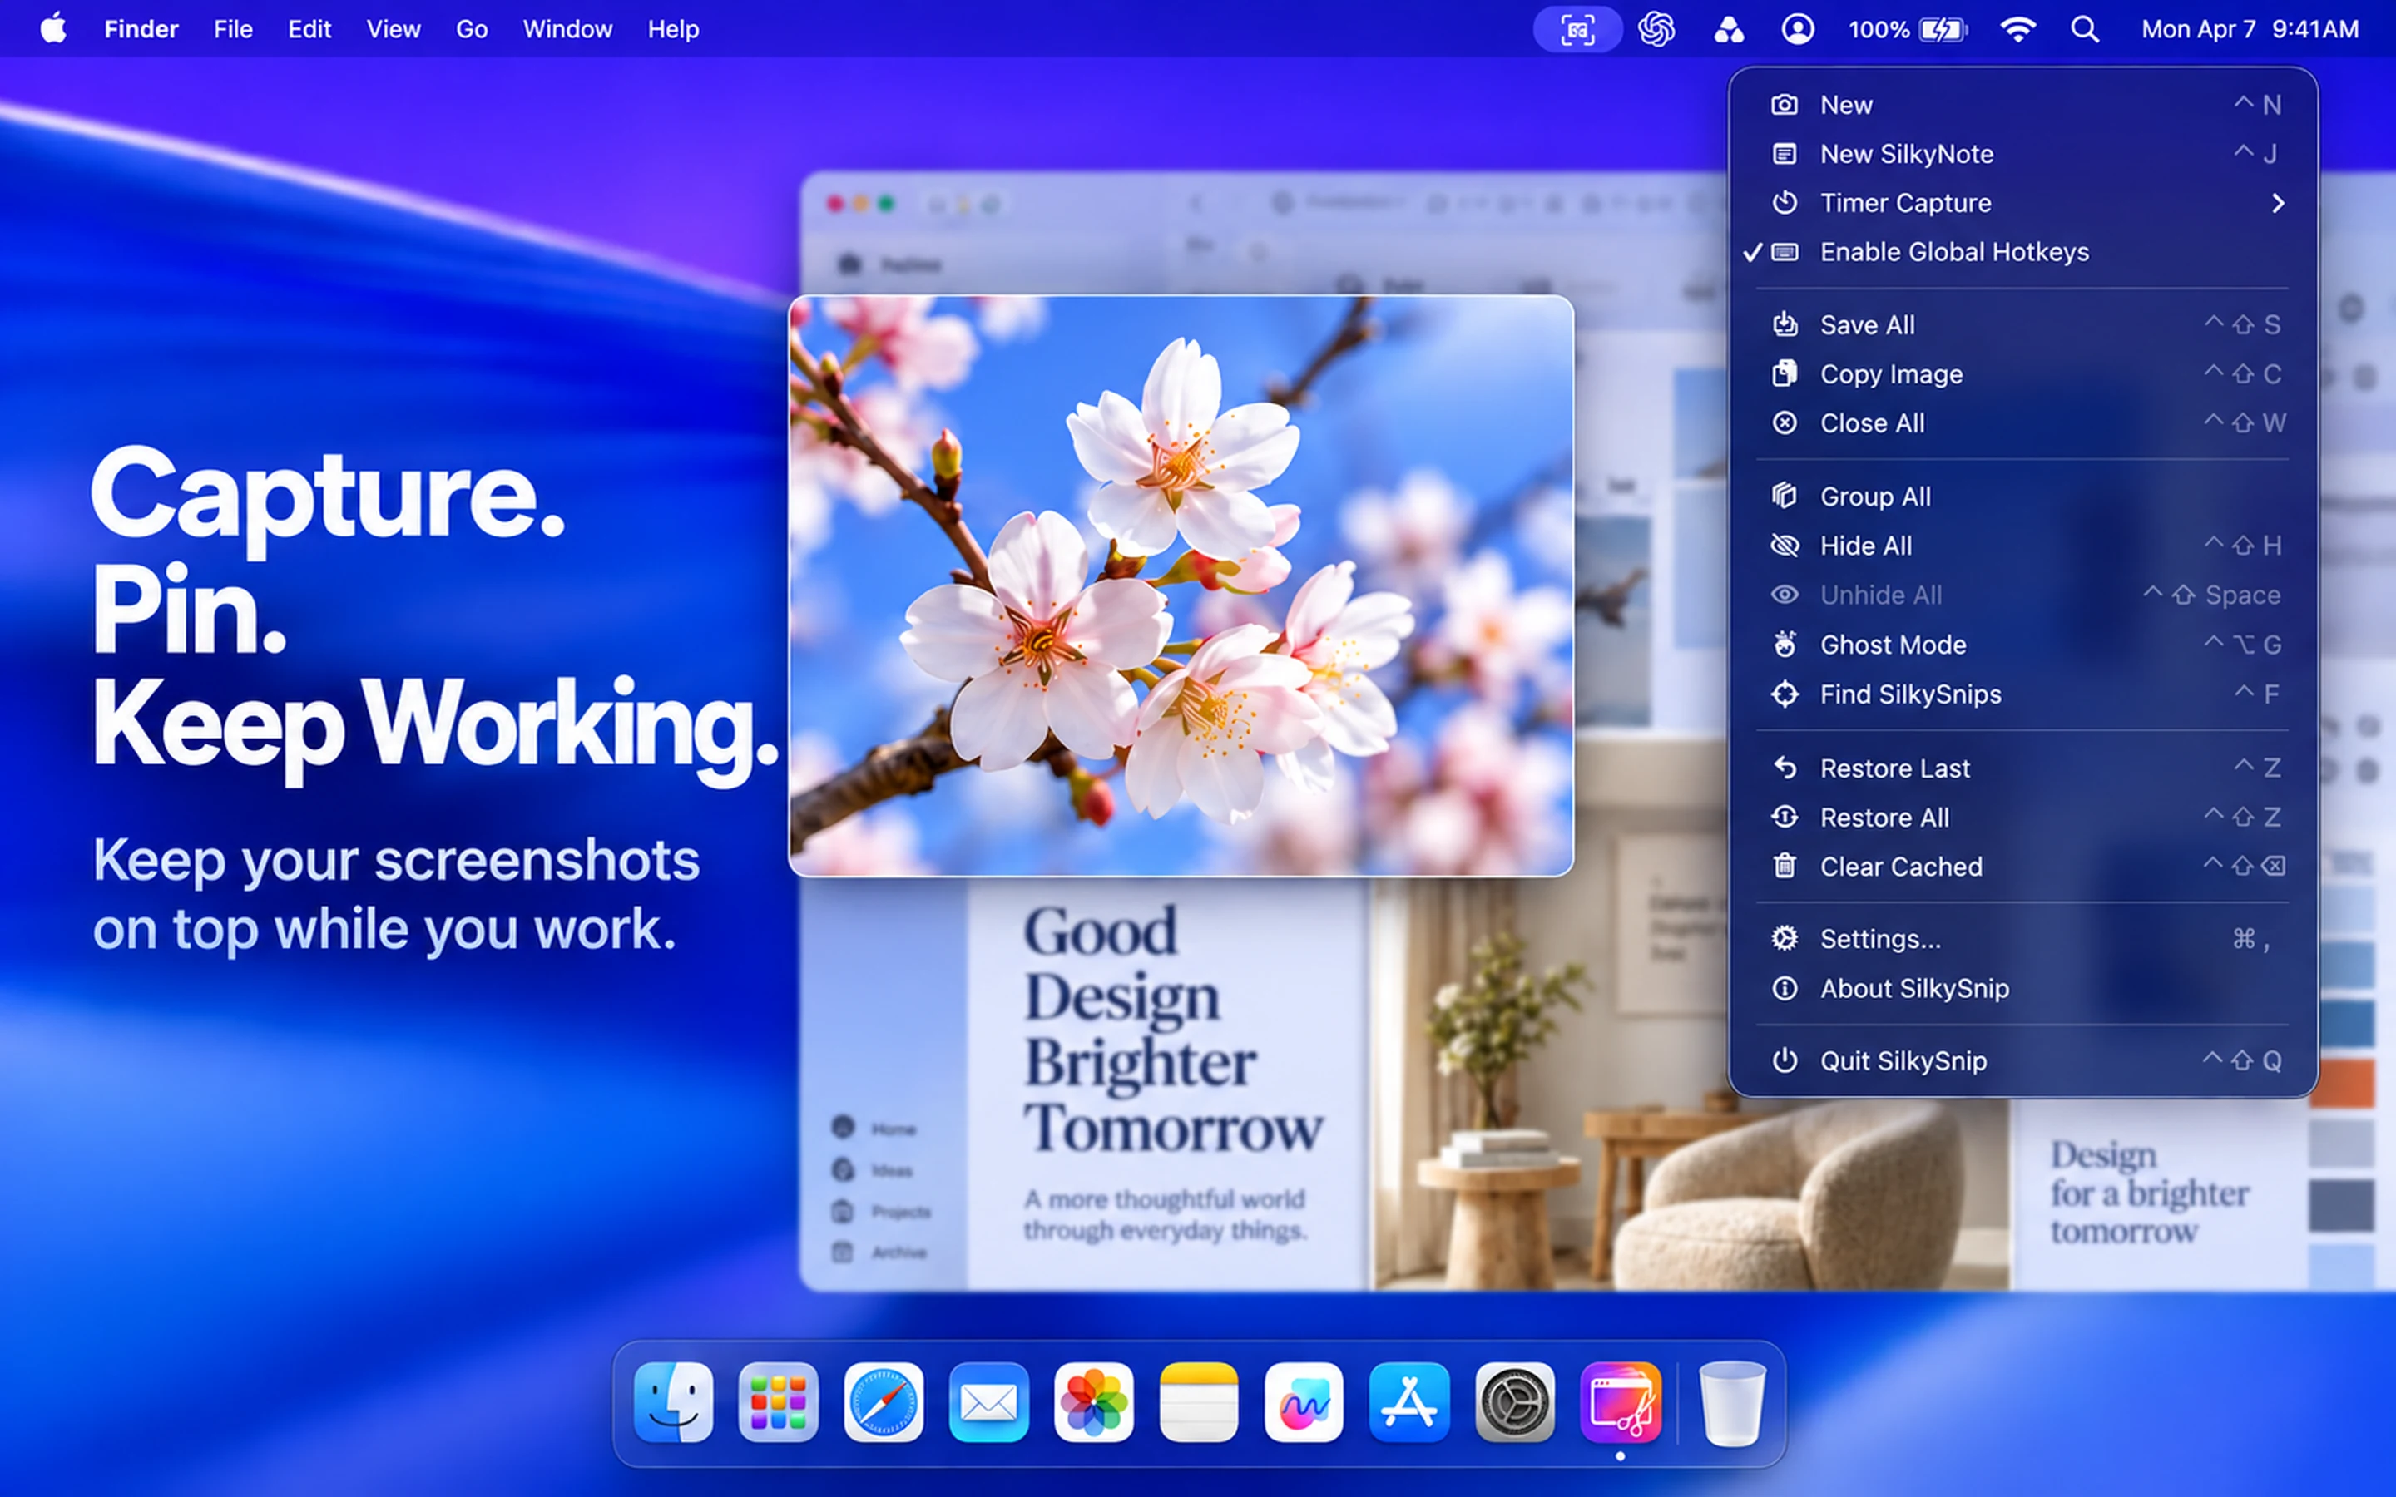Select Restore Last
Viewport: 2396px width, 1497px height.
tap(2022, 768)
